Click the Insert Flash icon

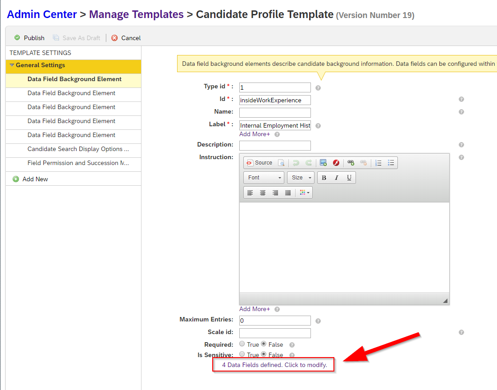point(336,163)
